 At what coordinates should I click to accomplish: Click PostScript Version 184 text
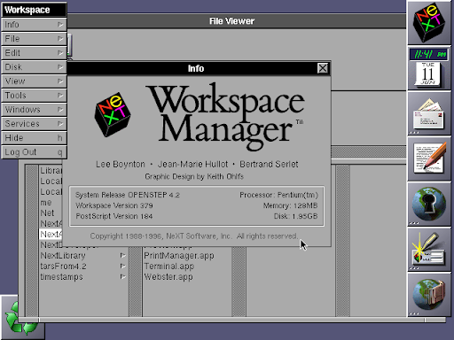coord(114,216)
